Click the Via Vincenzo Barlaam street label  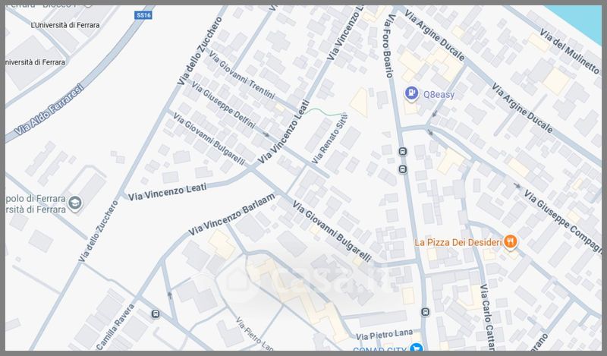click(x=231, y=215)
